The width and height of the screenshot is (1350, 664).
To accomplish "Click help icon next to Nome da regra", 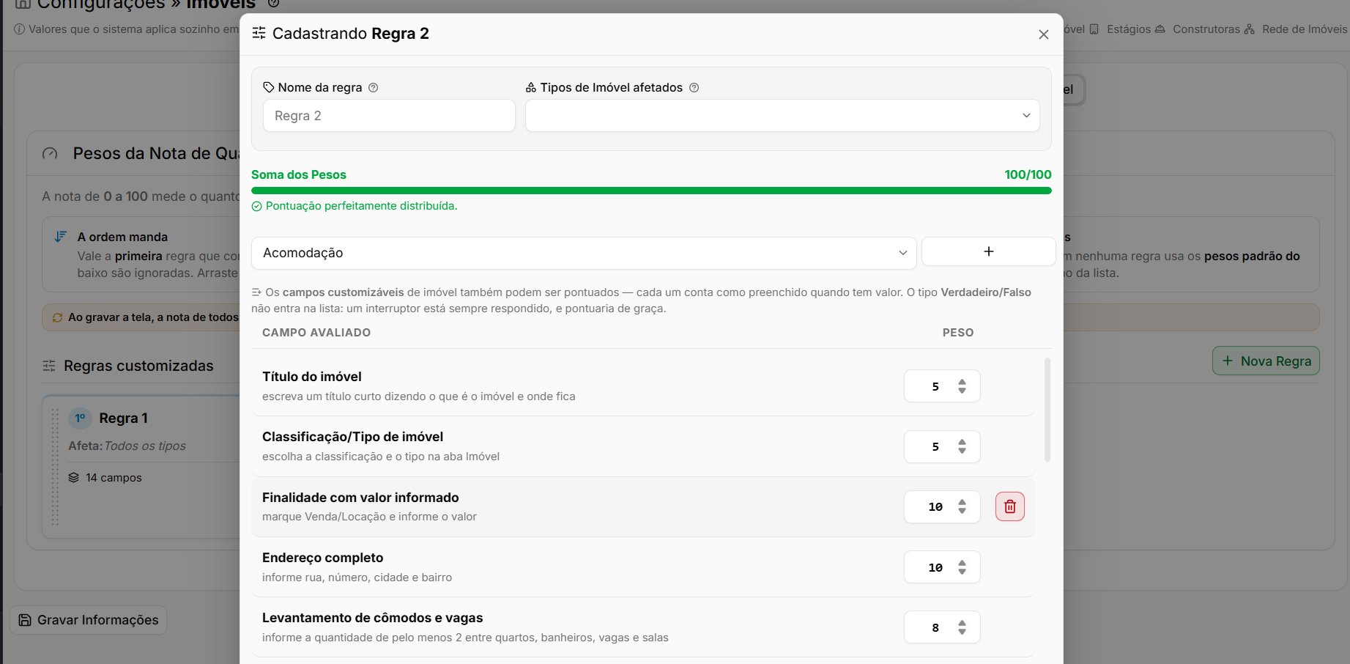I will pos(373,88).
